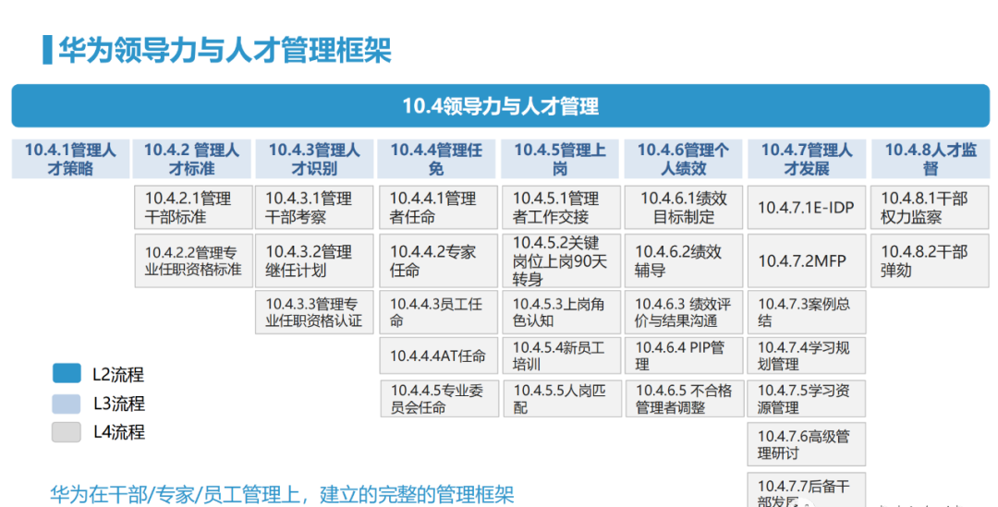Image resolution: width=998 pixels, height=507 pixels.
Task: Select the 10.4.5.1管理者工作交接 box
Action: [562, 208]
